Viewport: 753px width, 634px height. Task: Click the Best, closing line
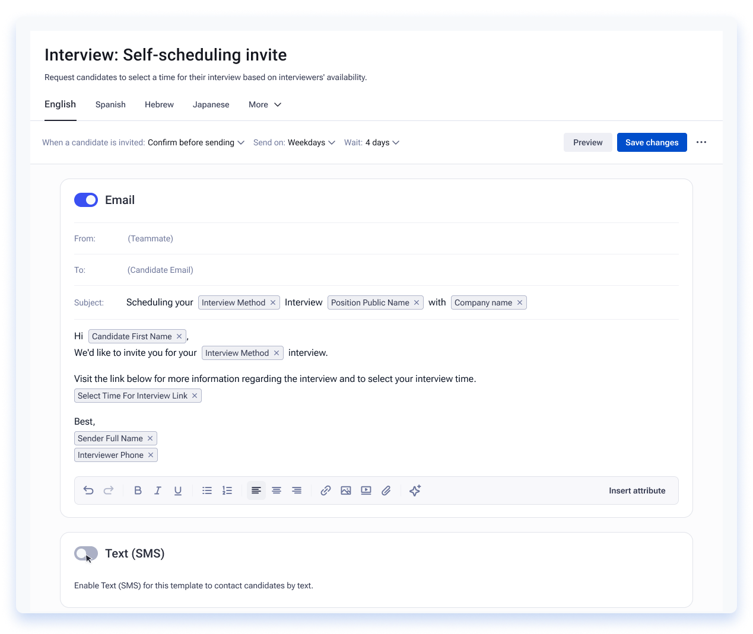(x=84, y=422)
